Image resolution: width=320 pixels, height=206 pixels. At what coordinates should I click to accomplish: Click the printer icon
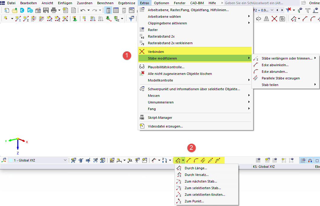(54, 10)
